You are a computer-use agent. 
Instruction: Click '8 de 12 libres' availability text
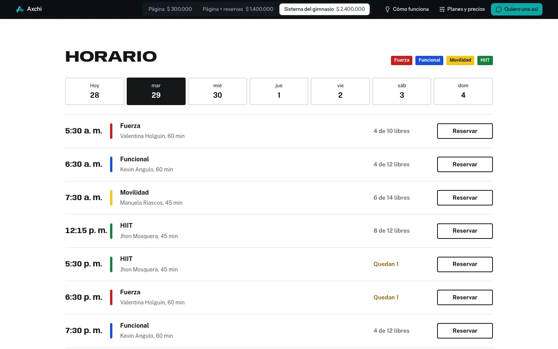(x=391, y=231)
